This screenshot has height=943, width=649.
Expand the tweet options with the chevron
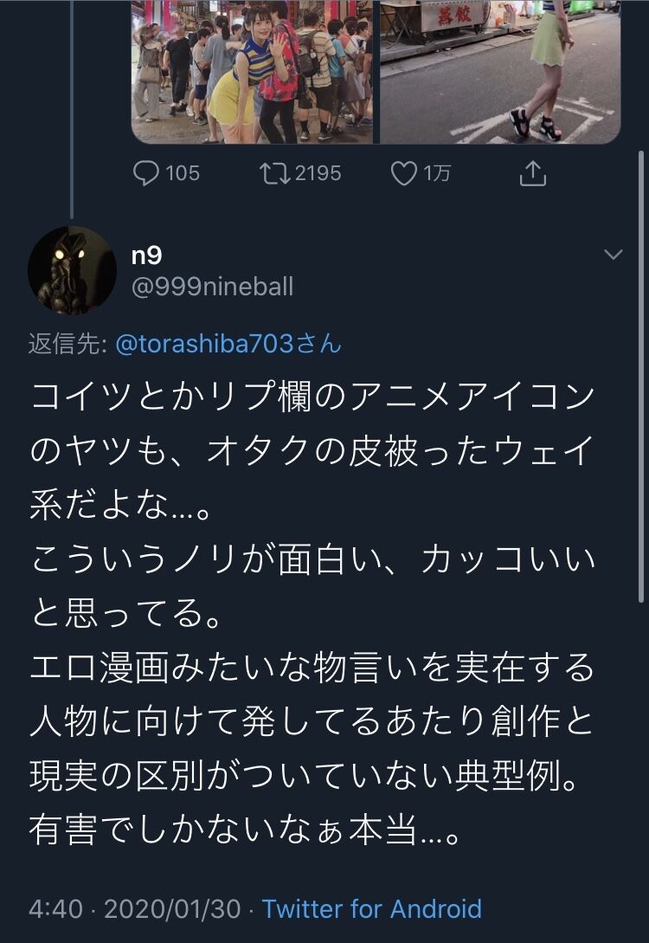[x=613, y=255]
